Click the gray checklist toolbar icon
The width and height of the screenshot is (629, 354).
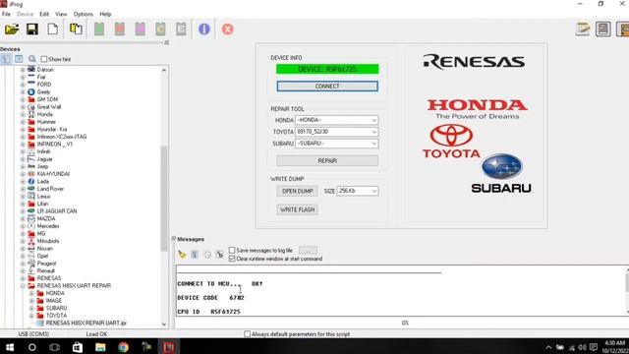pyautogui.click(x=181, y=29)
